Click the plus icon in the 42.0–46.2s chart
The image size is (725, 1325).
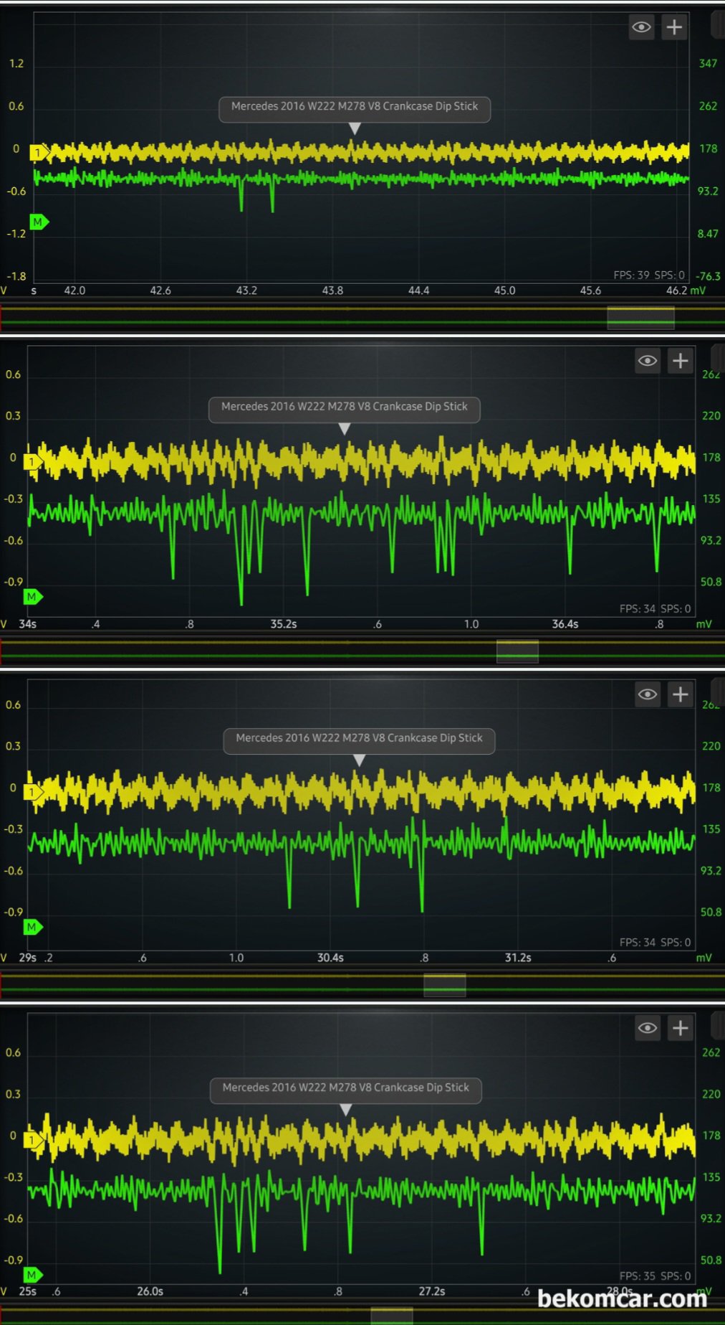point(674,28)
